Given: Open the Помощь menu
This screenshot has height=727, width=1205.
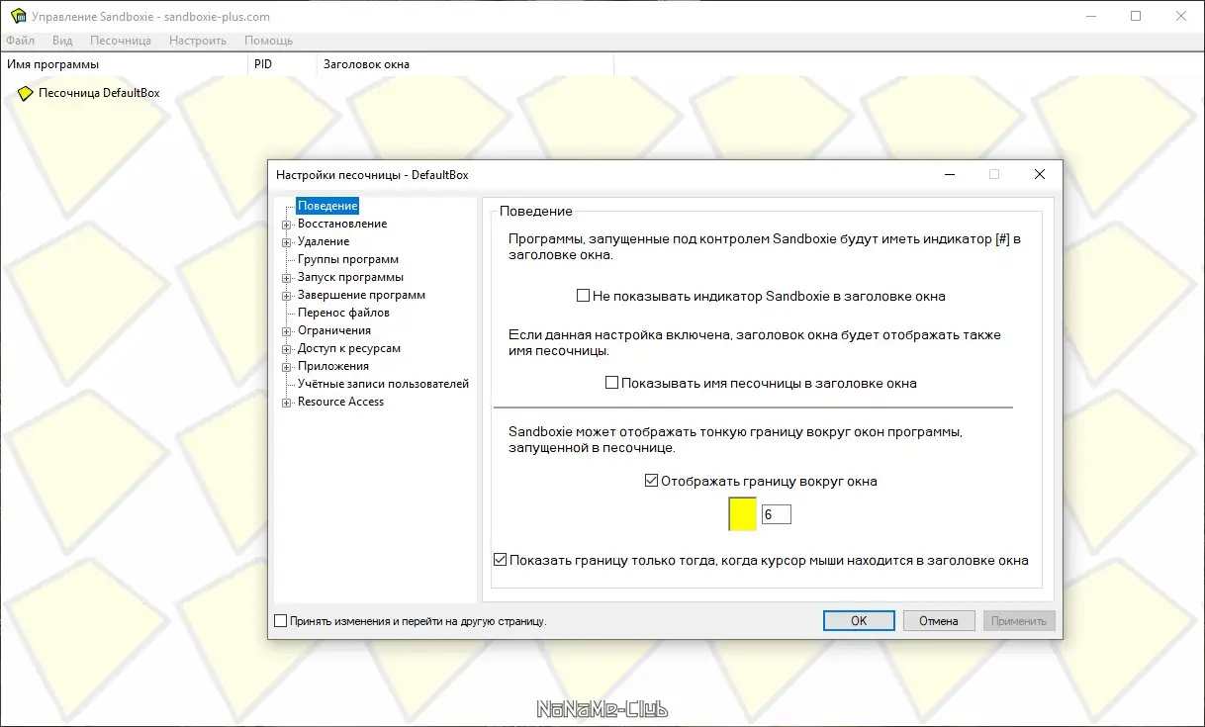Looking at the screenshot, I should [x=268, y=41].
